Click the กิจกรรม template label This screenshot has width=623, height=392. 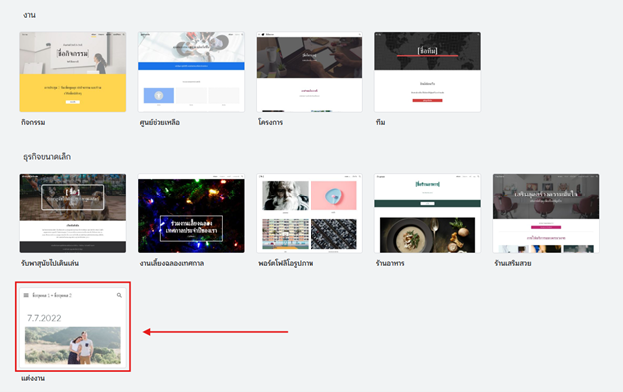click(x=33, y=123)
